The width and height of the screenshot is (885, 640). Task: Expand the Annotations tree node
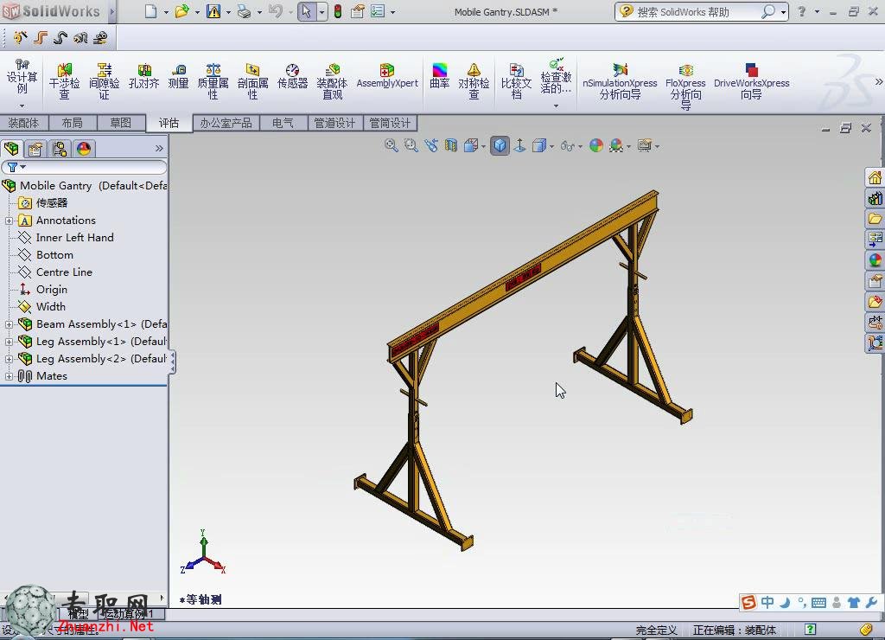9,221
